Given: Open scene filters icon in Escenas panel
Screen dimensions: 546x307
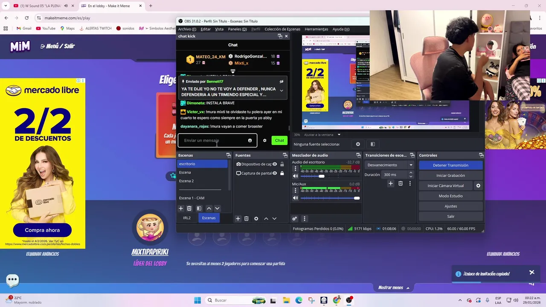Looking at the screenshot, I should click(x=199, y=209).
